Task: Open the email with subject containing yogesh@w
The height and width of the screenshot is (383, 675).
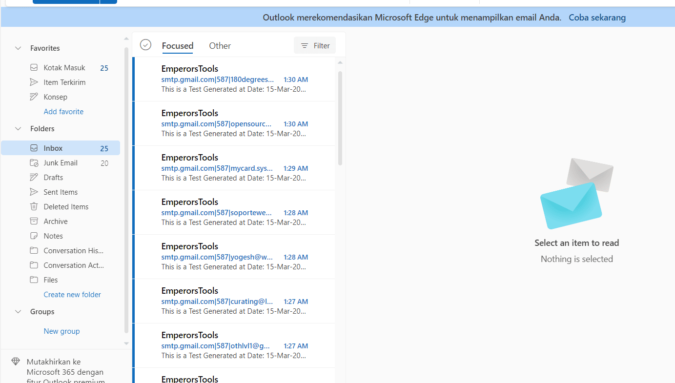Action: [x=234, y=257]
